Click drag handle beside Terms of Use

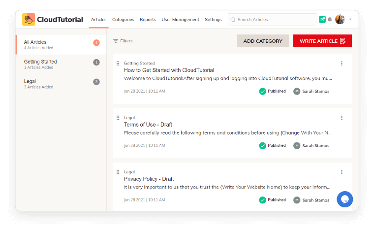(x=118, y=118)
